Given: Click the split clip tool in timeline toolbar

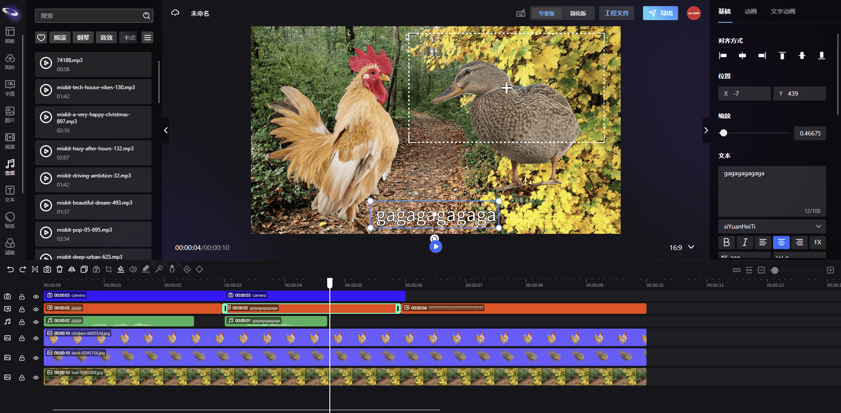Looking at the screenshot, I should [35, 270].
